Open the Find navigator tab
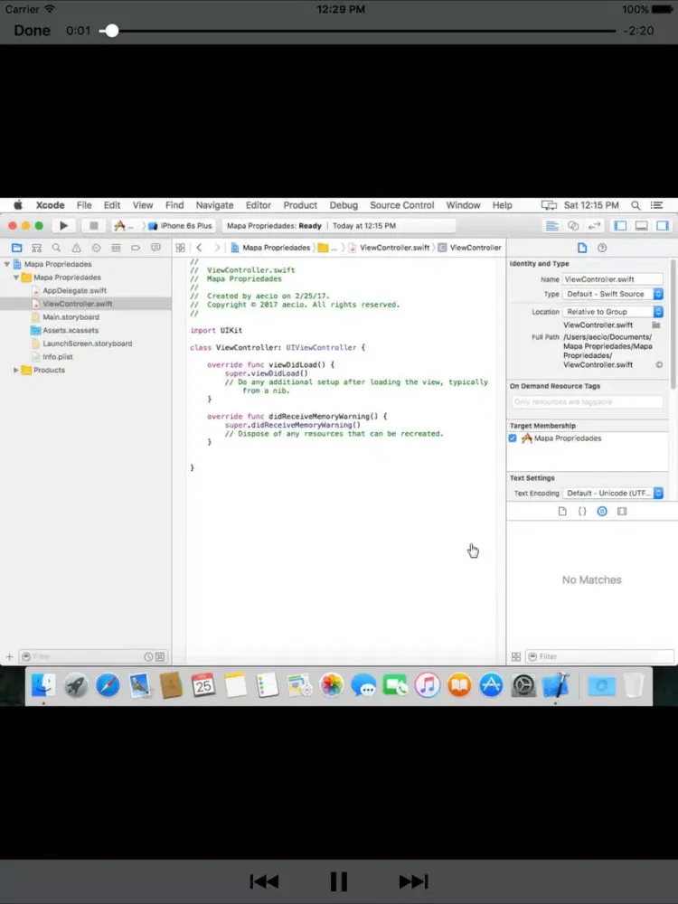The image size is (678, 904). 56,248
